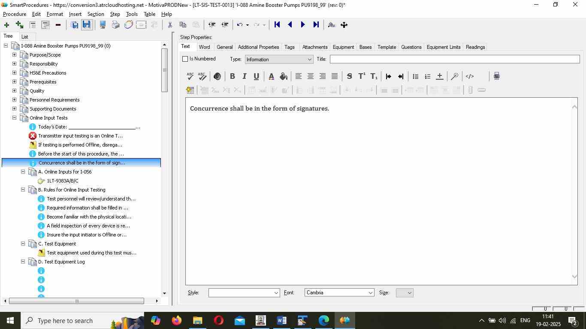Screen dimensions: 586x329
Task: Go to next step with the right arrow
Action: pyautogui.click(x=303, y=25)
